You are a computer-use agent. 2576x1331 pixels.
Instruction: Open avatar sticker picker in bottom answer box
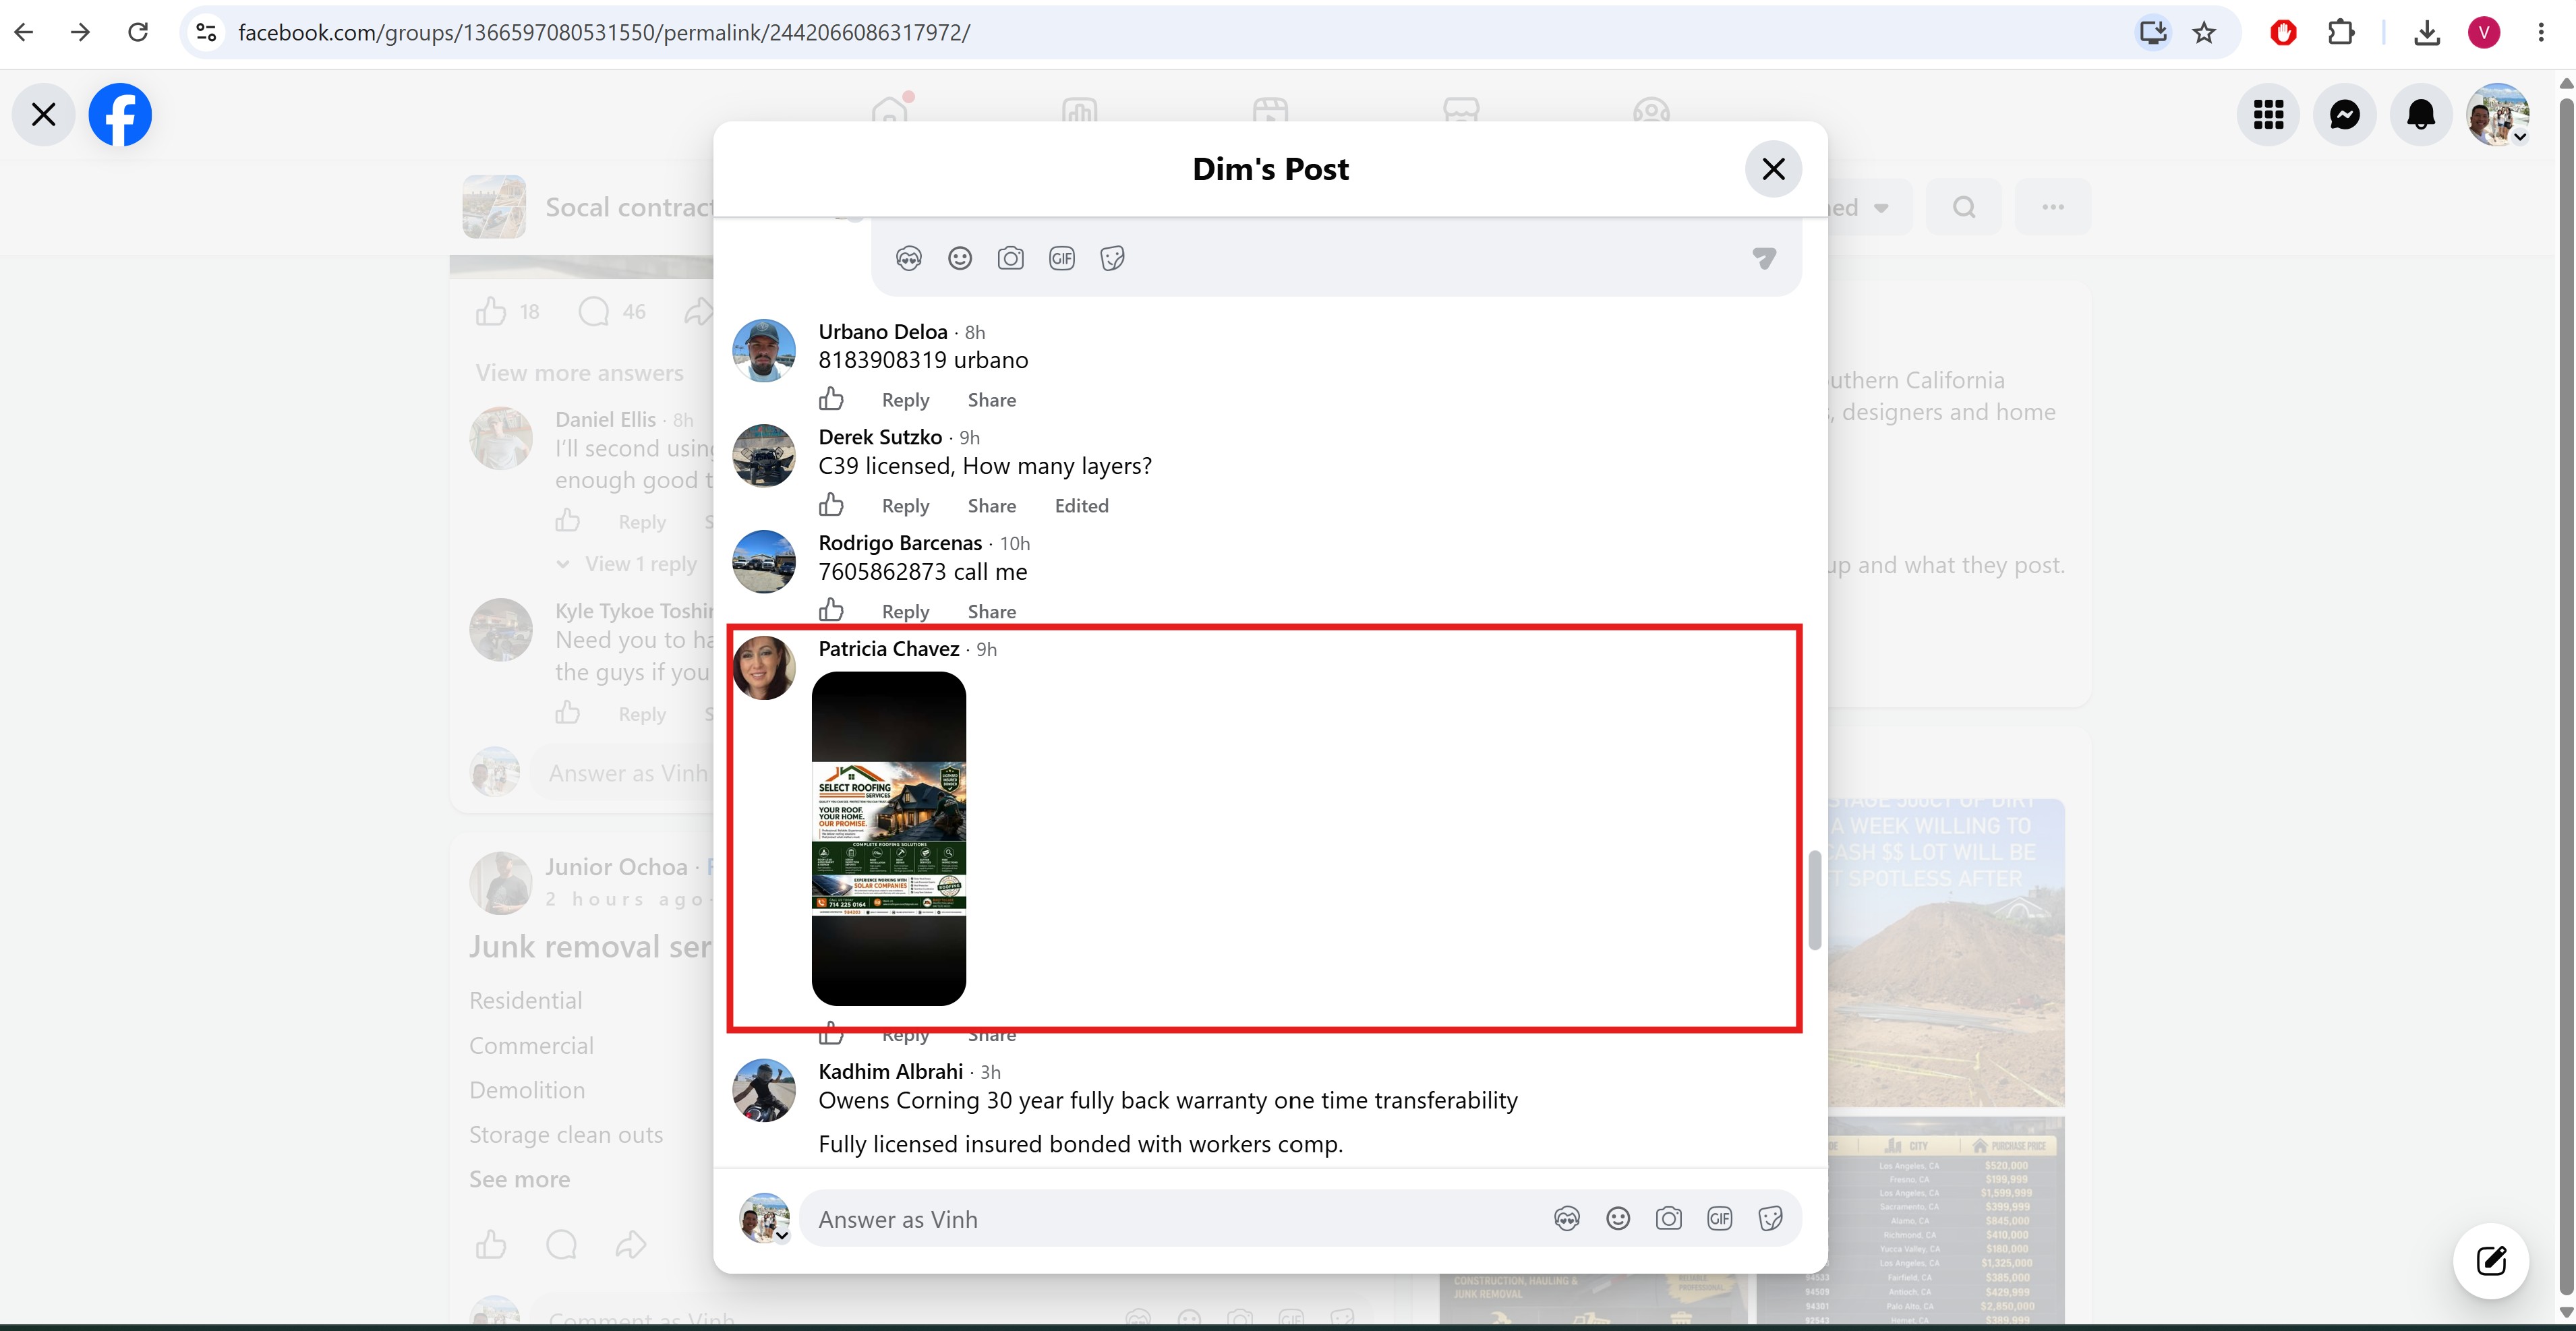1567,1219
